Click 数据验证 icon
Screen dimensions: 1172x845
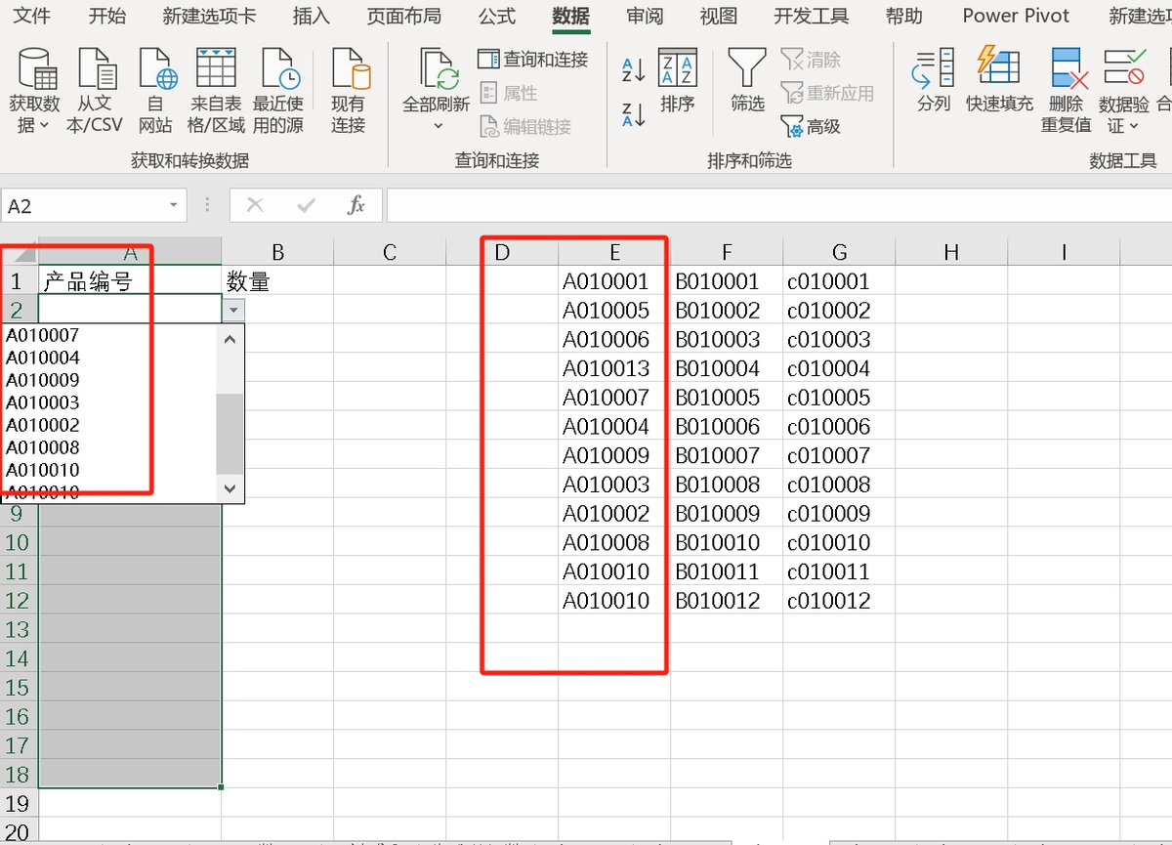(x=1123, y=67)
